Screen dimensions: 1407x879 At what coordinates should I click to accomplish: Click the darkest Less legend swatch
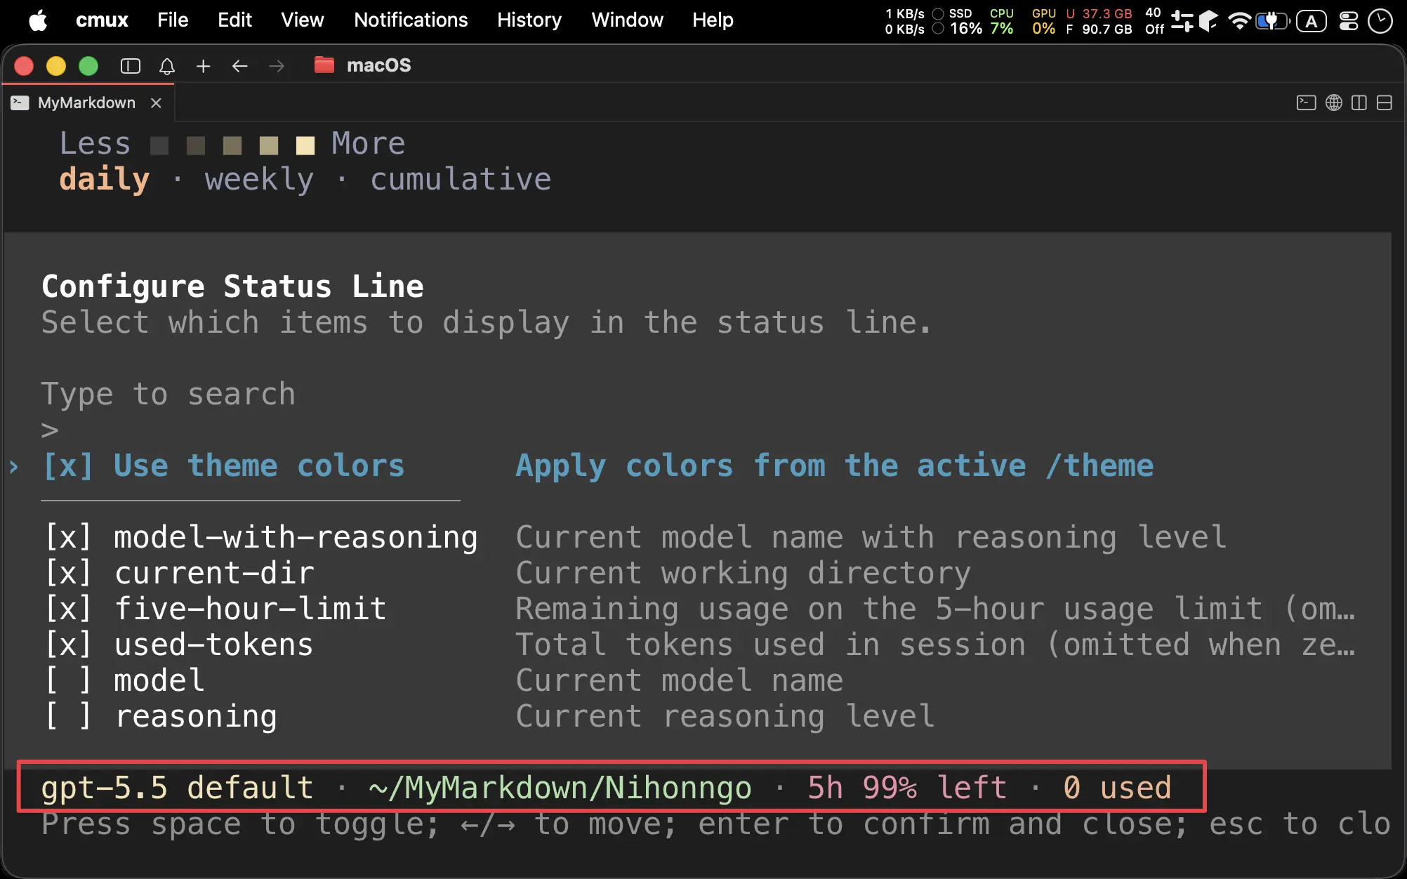click(x=159, y=145)
